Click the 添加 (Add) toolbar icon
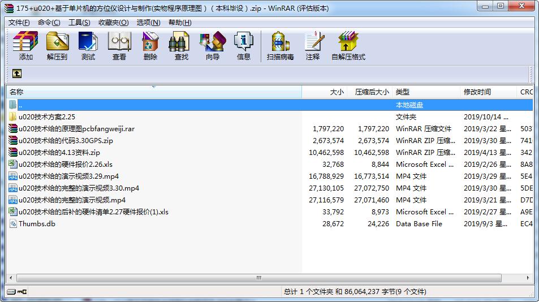 [25, 41]
